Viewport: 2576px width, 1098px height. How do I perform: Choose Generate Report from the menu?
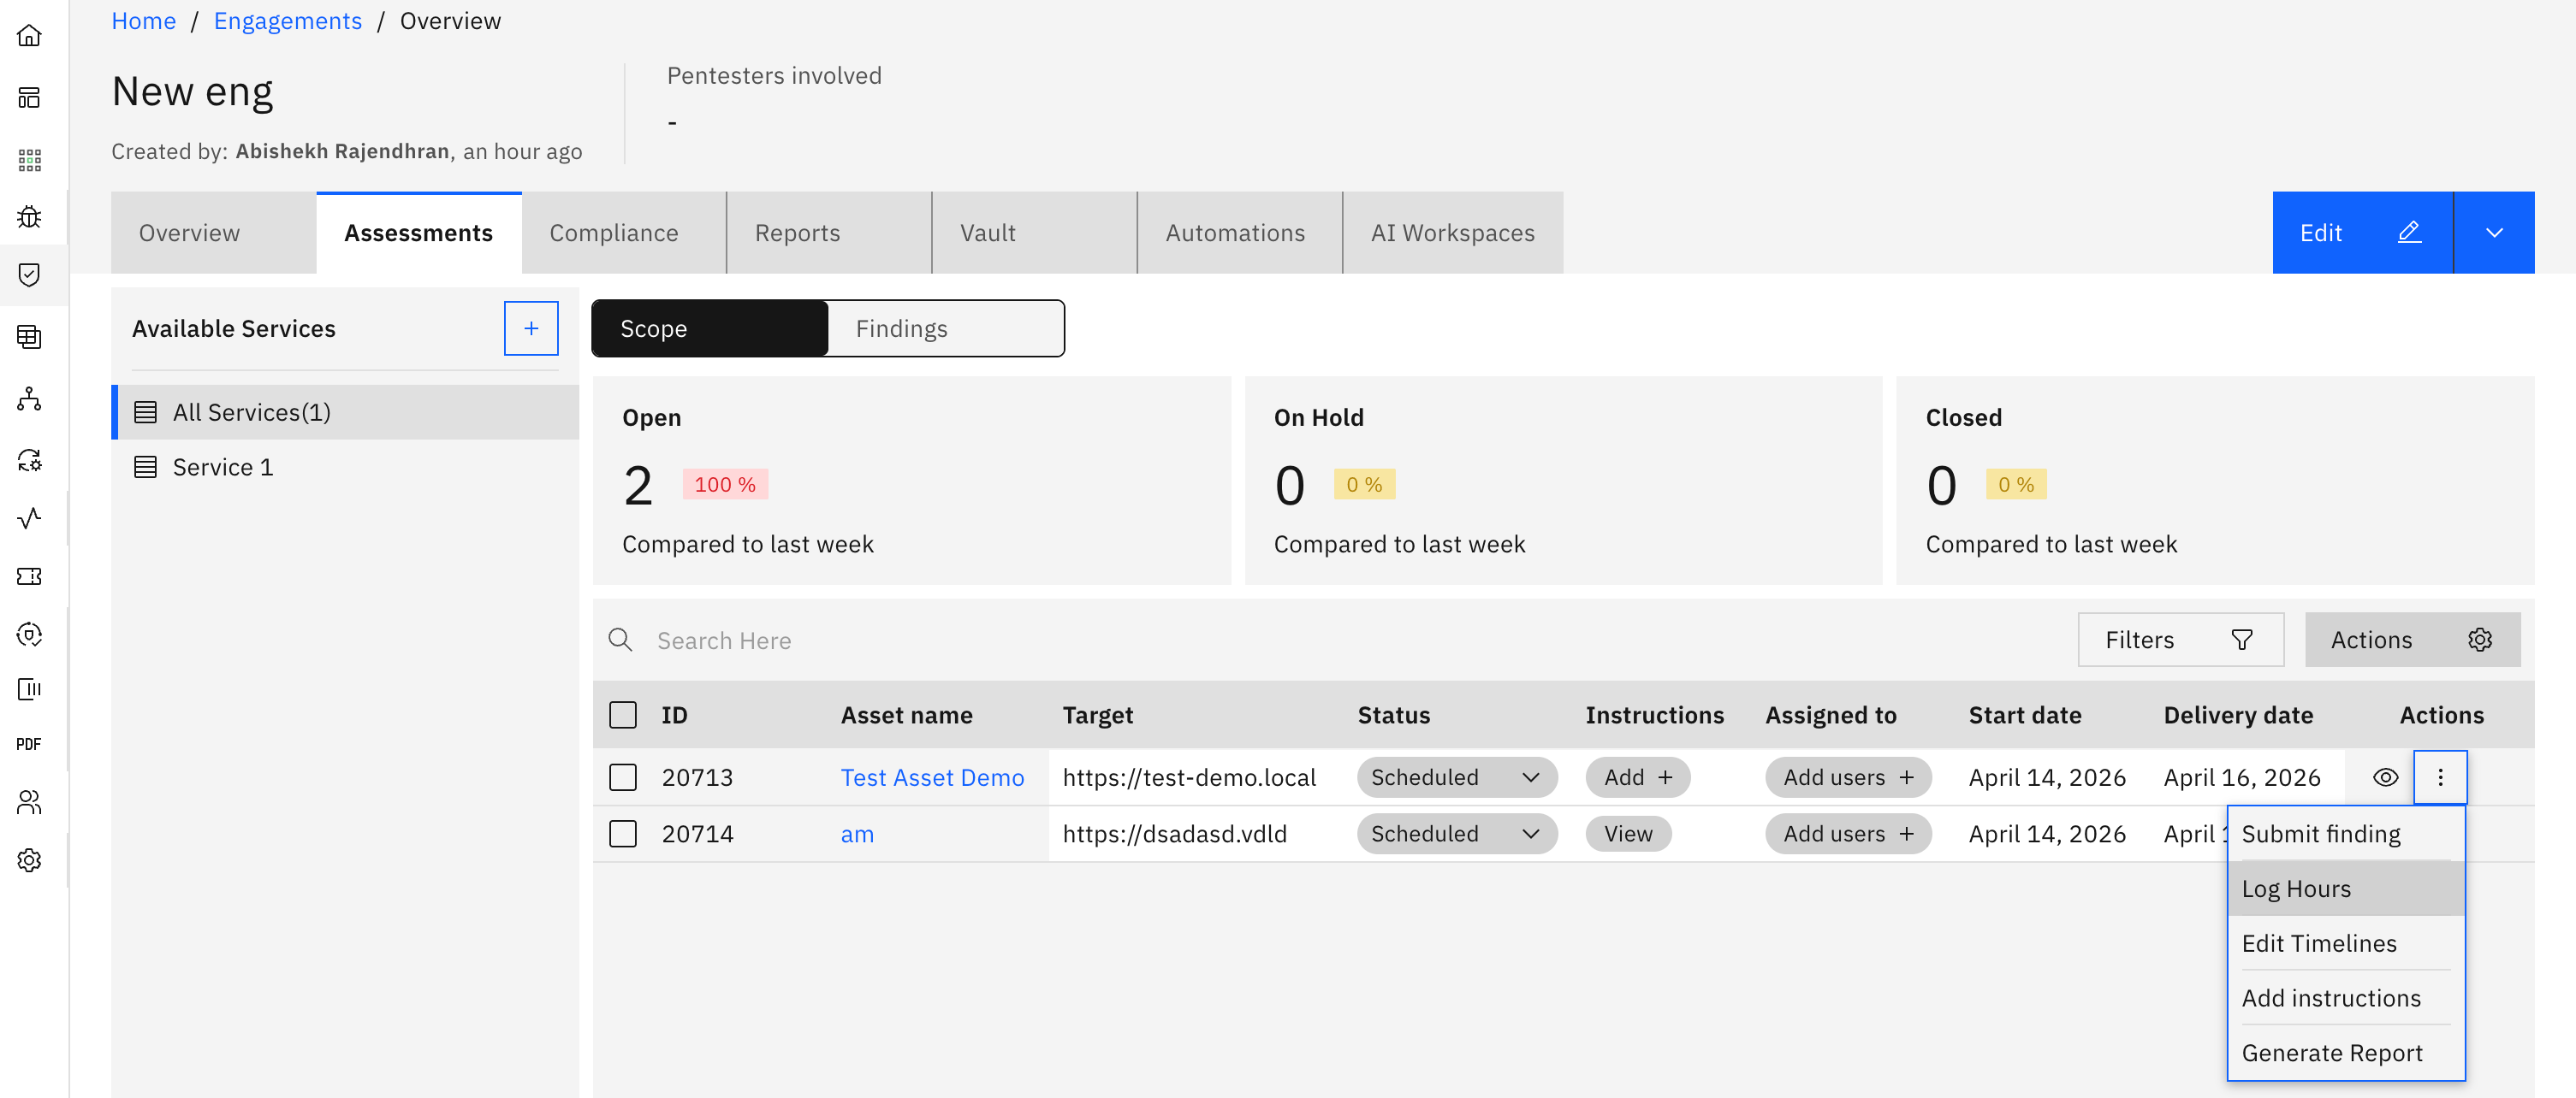coord(2346,1053)
